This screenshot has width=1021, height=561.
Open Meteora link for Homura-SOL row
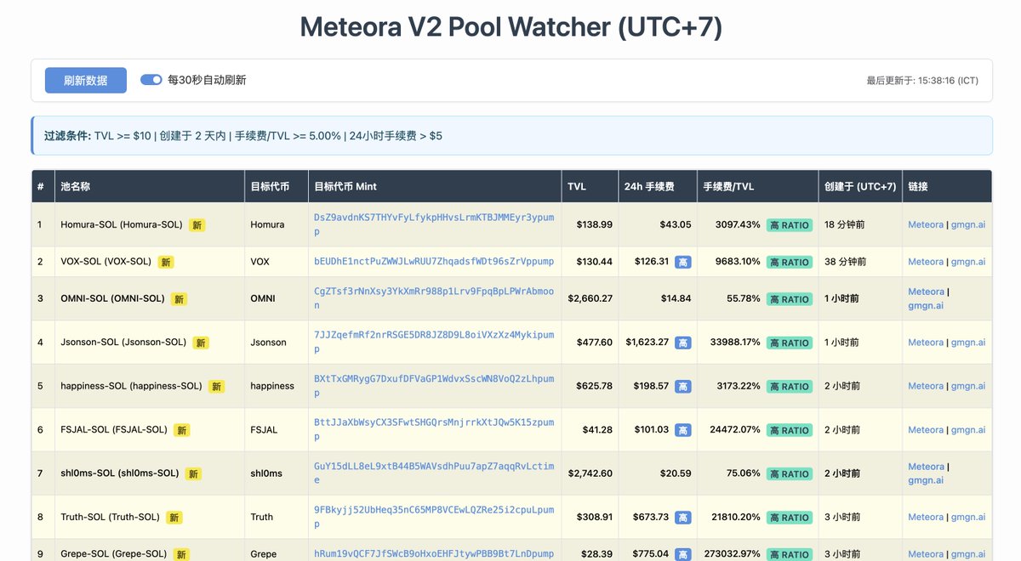pos(926,225)
